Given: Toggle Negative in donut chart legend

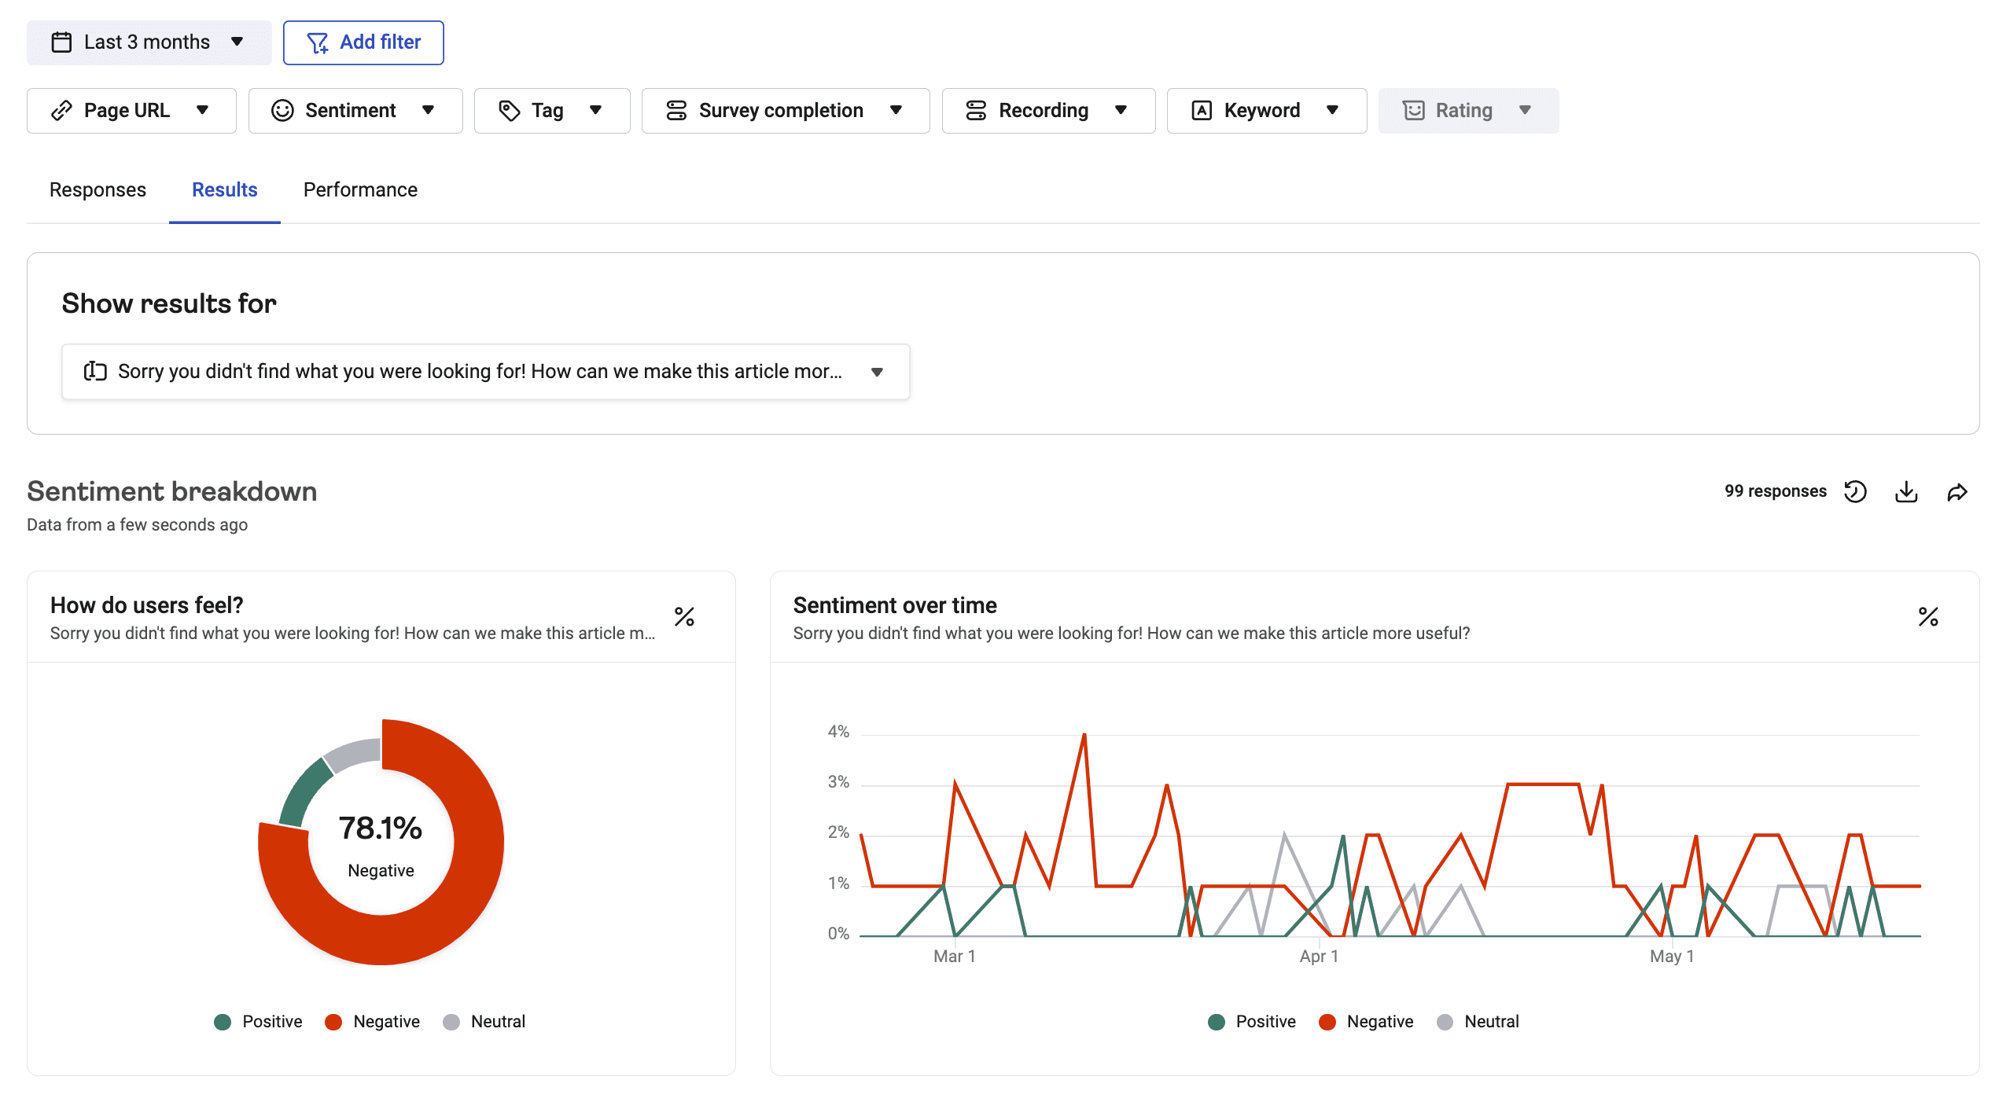Looking at the screenshot, I should pyautogui.click(x=372, y=1022).
